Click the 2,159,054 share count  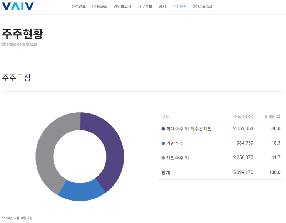pyautogui.click(x=243, y=128)
